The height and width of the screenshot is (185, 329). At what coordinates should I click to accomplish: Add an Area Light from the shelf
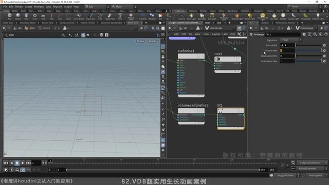click(x=212, y=16)
